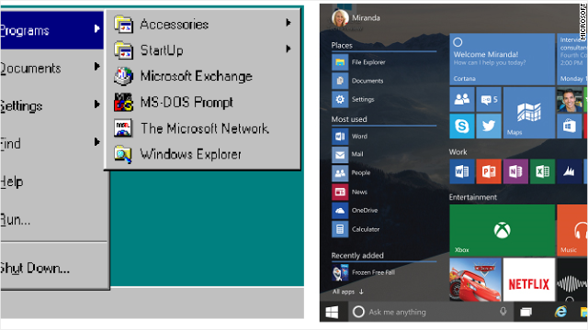Image resolution: width=588 pixels, height=330 pixels.
Task: Expand the Programs submenu arrow
Action: pos(96,28)
